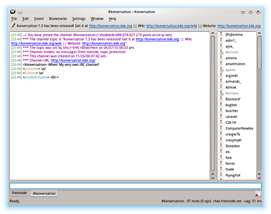The height and width of the screenshot is (214, 271).
Task: Click the Website link in the chat log topic line
Action: [x=104, y=44]
